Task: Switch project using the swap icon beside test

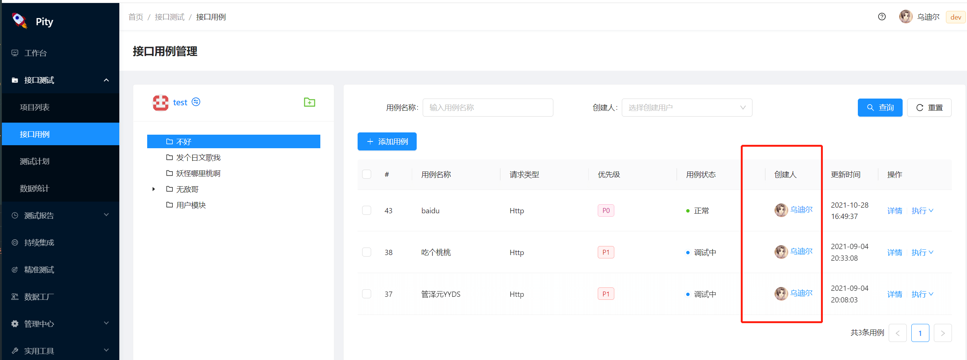Action: 196,102
